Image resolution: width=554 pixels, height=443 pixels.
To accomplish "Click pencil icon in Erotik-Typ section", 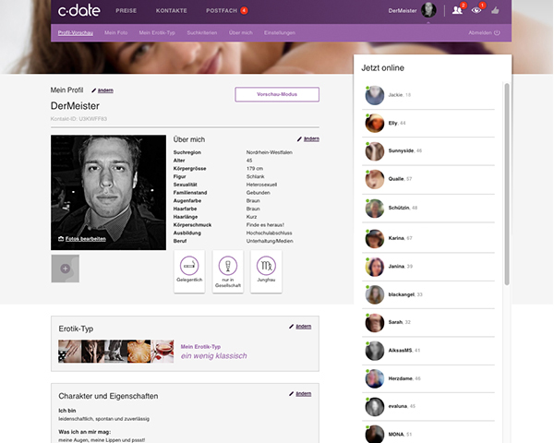I will tap(291, 327).
